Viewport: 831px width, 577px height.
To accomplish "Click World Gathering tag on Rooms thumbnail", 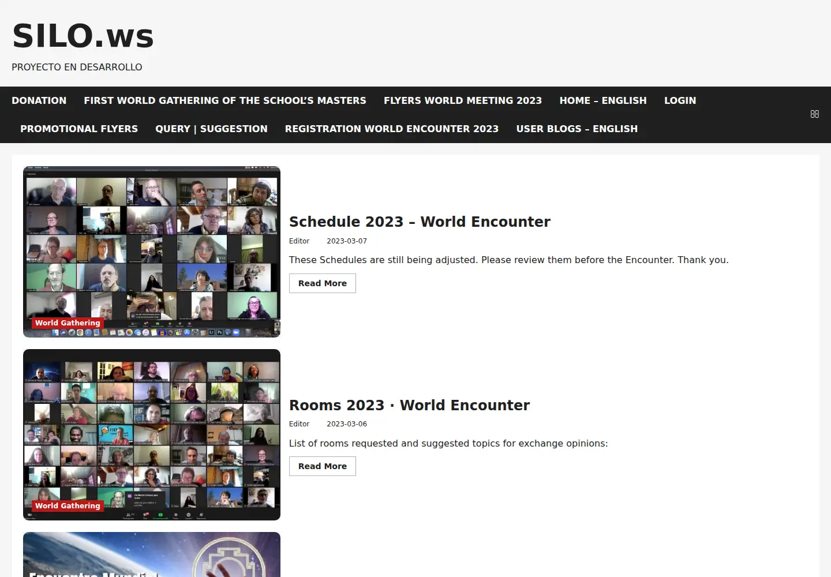I will pyautogui.click(x=68, y=506).
